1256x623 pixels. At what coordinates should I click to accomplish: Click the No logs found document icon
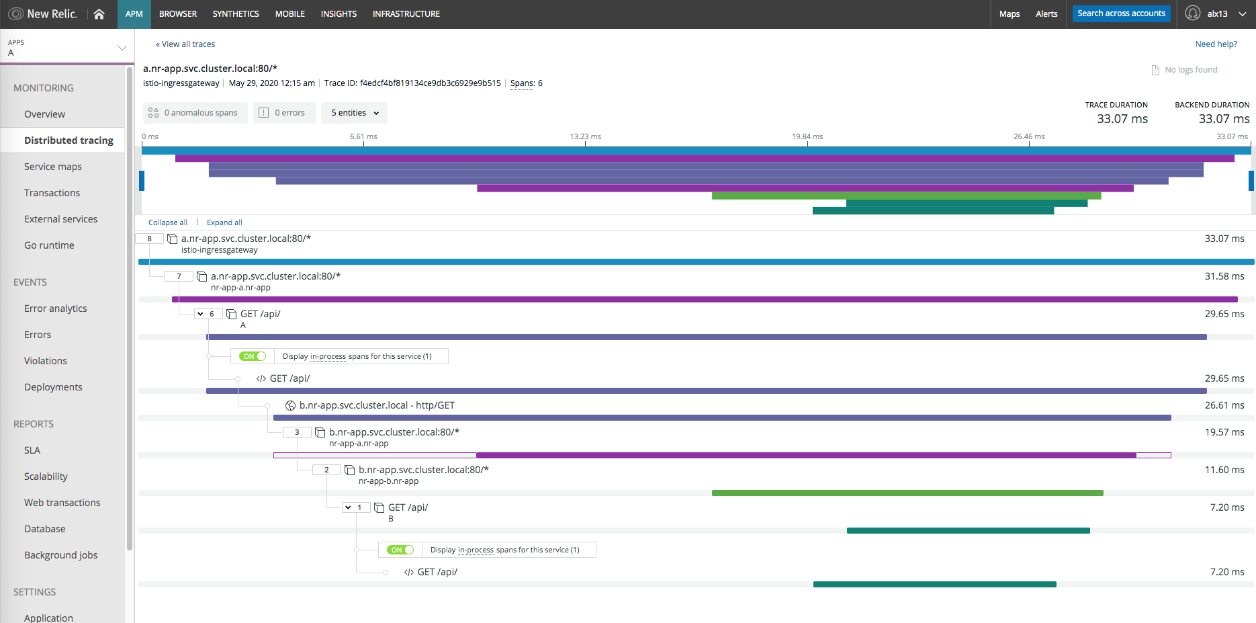click(x=1155, y=70)
